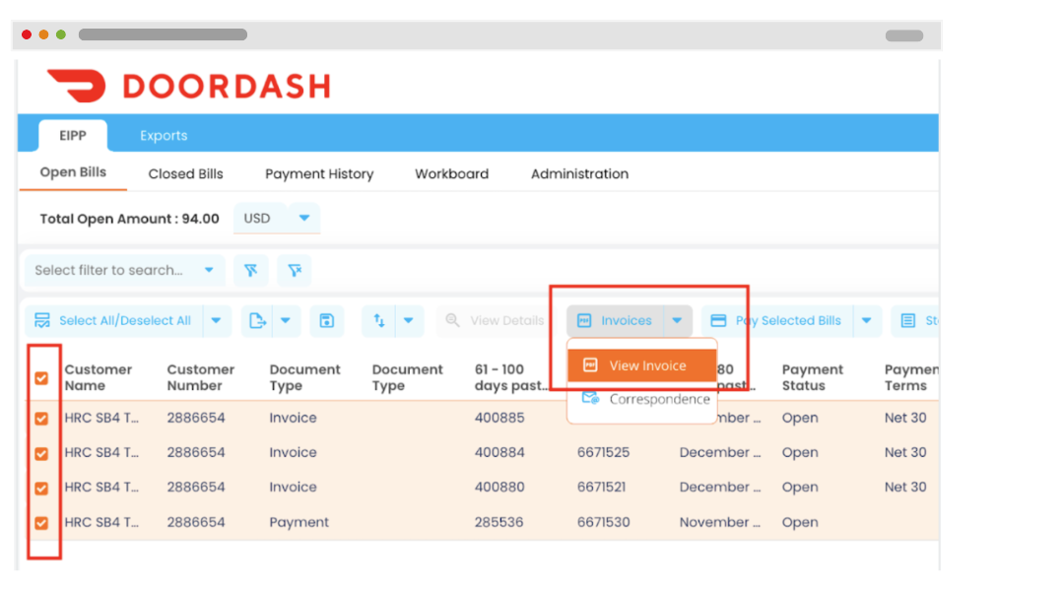The height and width of the screenshot is (591, 1064).
Task: Click the Payment Status column header
Action: coord(812,377)
